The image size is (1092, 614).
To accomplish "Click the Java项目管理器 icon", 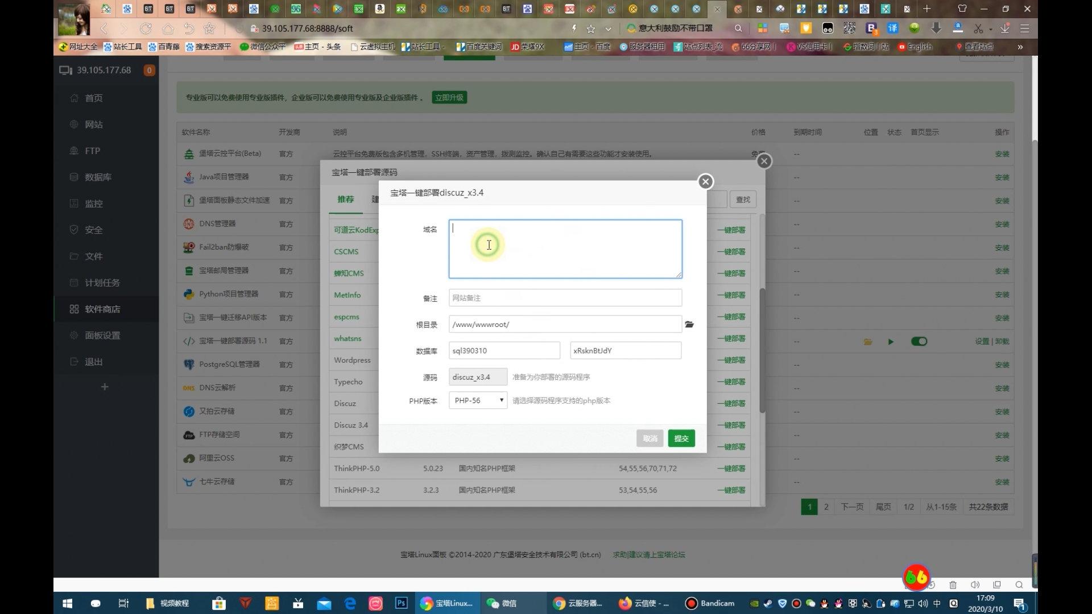I will pyautogui.click(x=189, y=177).
